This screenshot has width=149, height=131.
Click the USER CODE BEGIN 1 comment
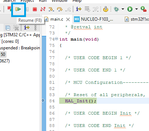coord(98,58)
